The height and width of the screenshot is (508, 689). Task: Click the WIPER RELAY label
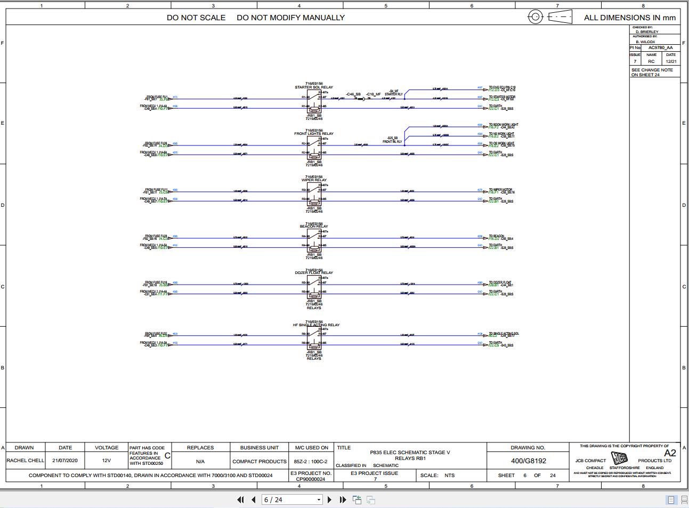[314, 180]
